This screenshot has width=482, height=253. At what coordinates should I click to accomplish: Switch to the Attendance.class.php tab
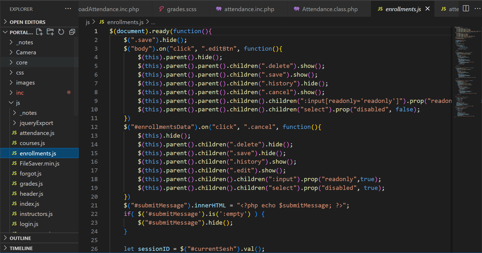point(329,9)
